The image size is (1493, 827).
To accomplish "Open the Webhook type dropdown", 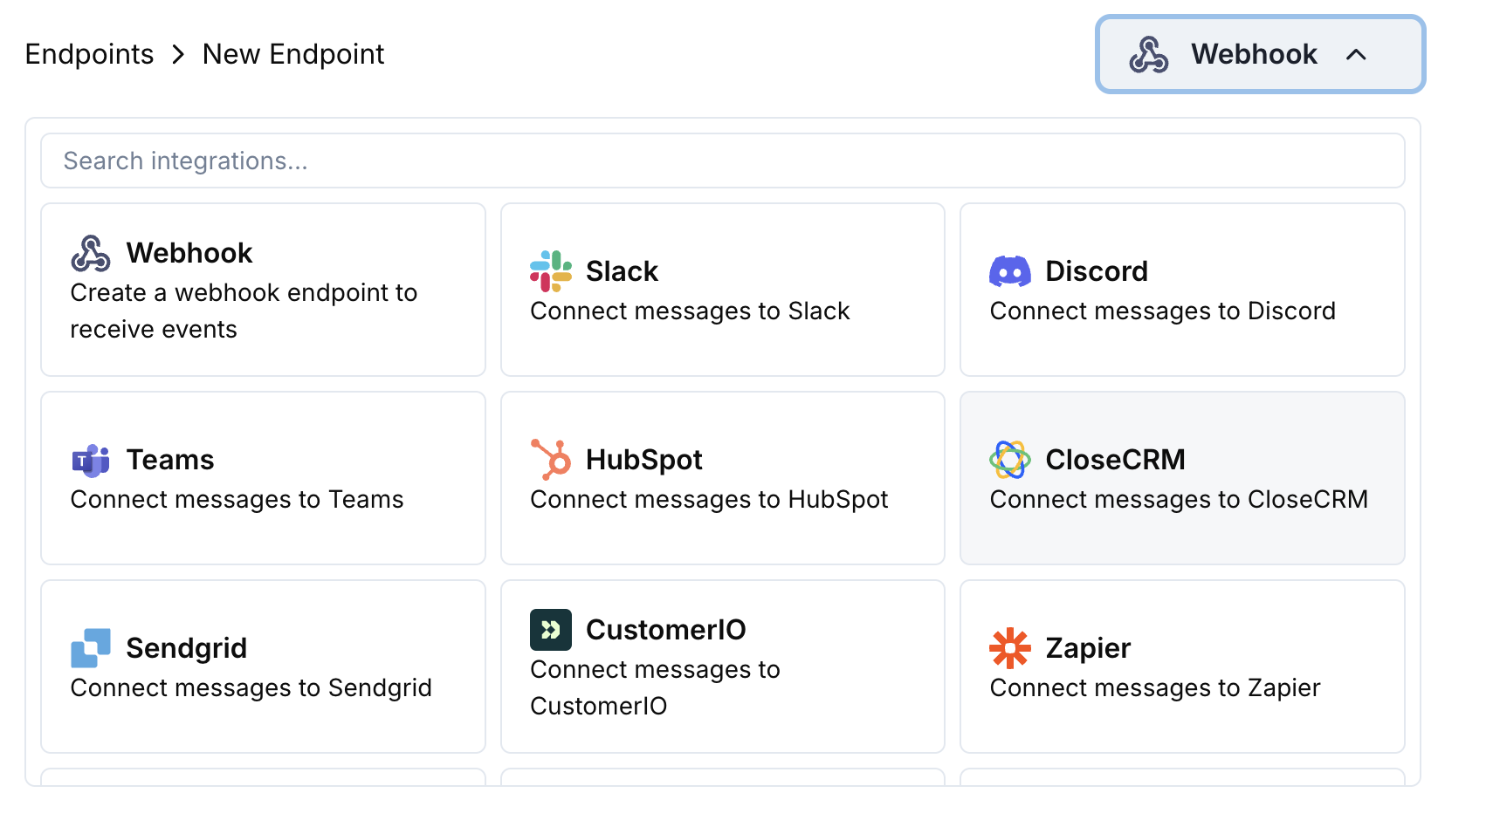I will 1258,54.
